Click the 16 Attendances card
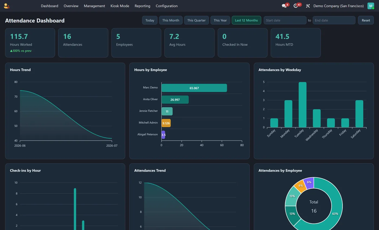 click(83, 43)
